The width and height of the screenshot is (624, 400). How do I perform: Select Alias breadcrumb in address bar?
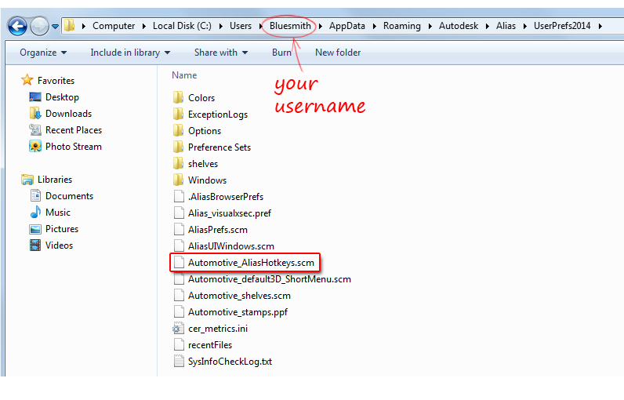(x=506, y=26)
